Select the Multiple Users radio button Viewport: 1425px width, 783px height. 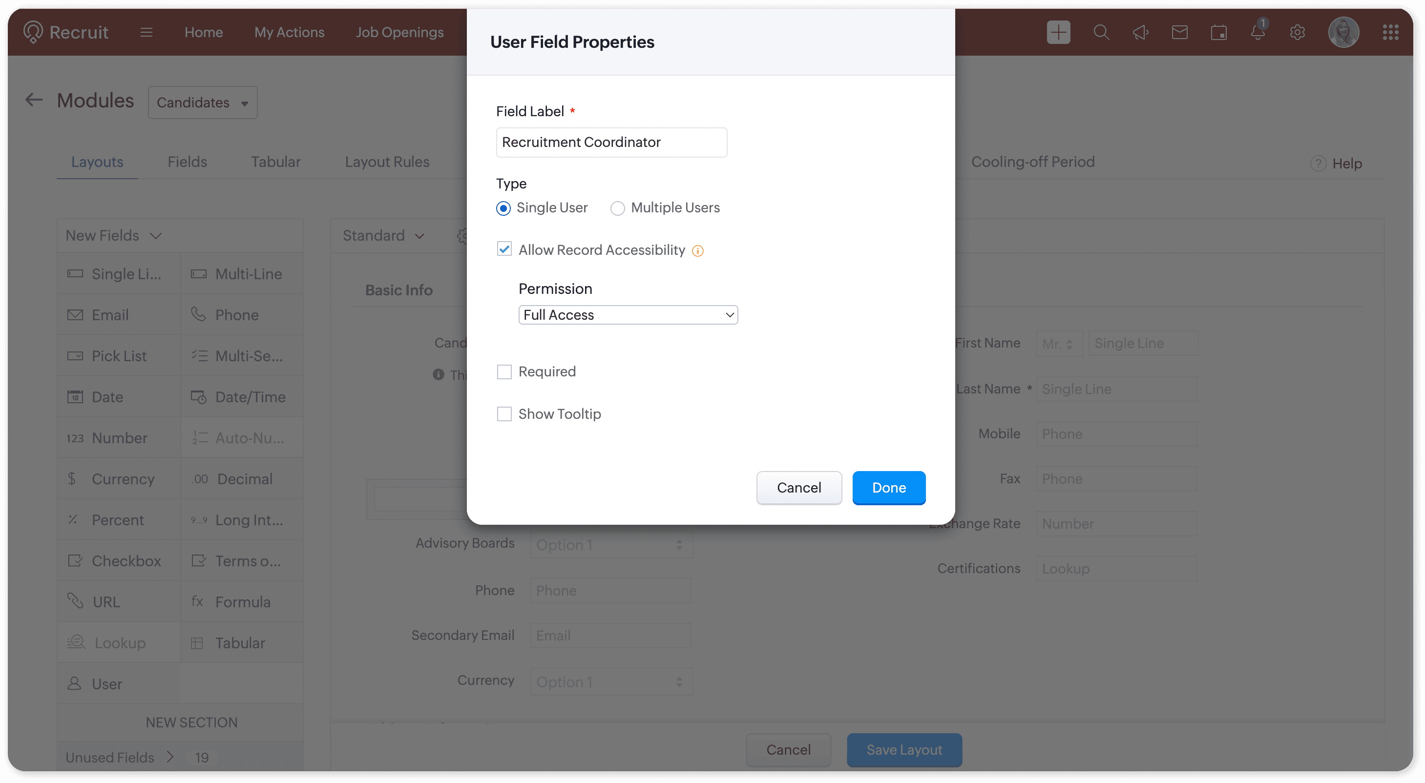(617, 208)
